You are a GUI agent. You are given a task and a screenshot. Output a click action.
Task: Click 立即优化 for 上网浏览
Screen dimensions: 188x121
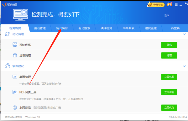(169, 108)
